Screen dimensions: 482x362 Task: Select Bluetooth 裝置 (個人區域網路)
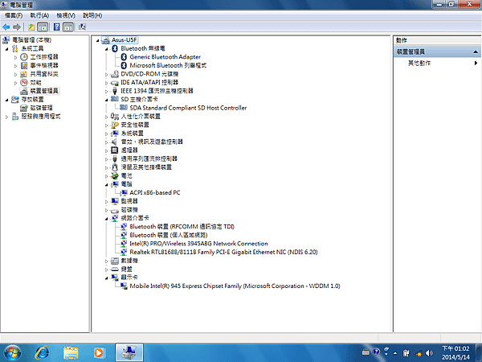169,235
